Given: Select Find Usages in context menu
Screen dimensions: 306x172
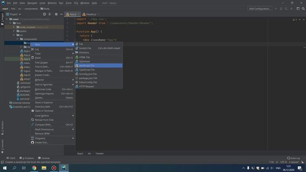Looking at the screenshot, I should click(x=53, y=63).
